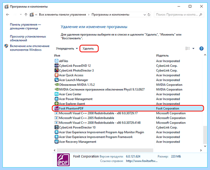
Task: Select Microsoft Visual C++ 2005 Redistributable text
Action: pyautogui.click(x=86, y=118)
